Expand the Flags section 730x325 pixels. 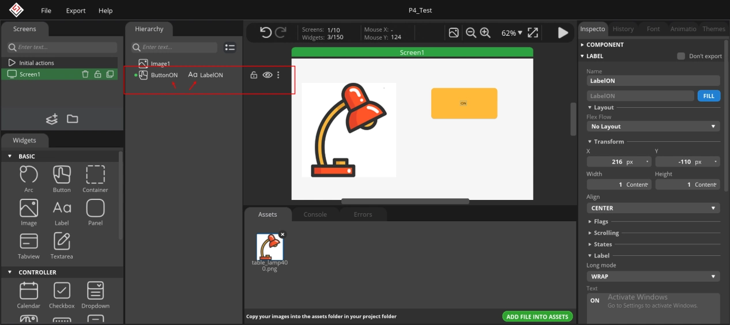click(601, 221)
